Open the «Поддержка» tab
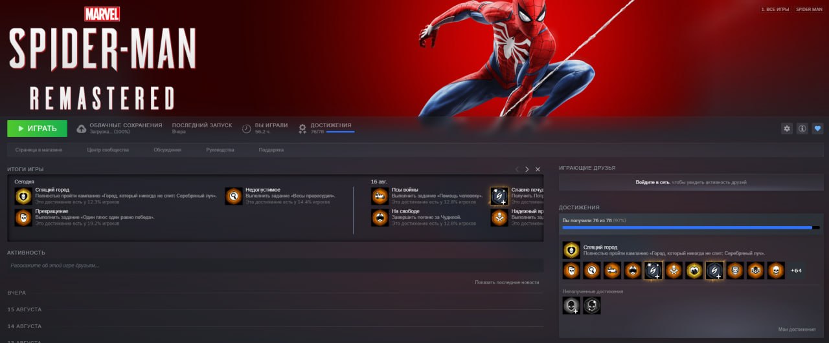The image size is (829, 343). click(x=271, y=150)
